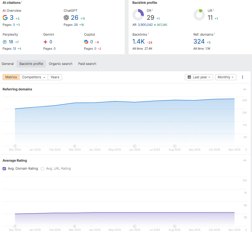This screenshot has width=252, height=232.
Task: Open the DR info tooltip icon
Action: 152,10
